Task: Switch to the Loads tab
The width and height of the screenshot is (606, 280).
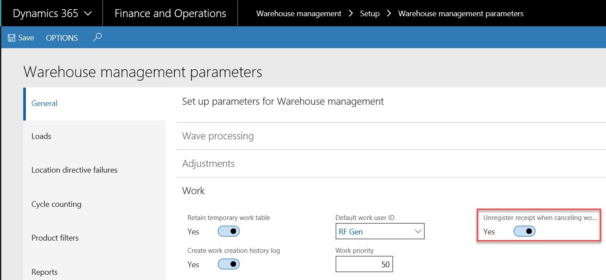Action: [x=95, y=136]
